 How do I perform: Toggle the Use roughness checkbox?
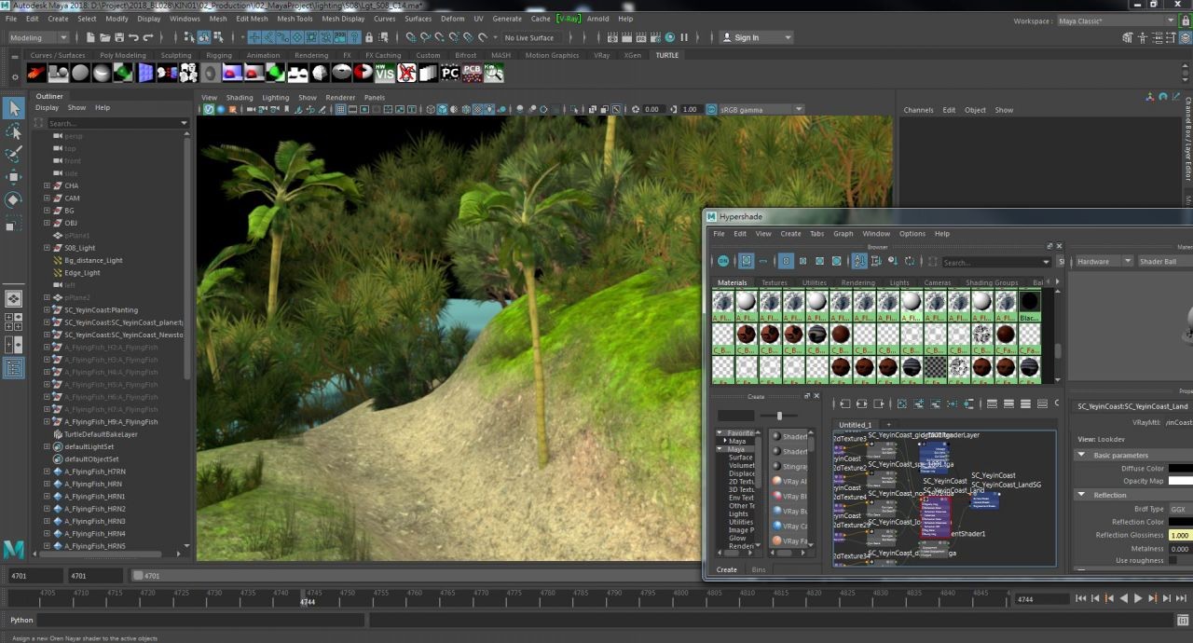point(1172,560)
